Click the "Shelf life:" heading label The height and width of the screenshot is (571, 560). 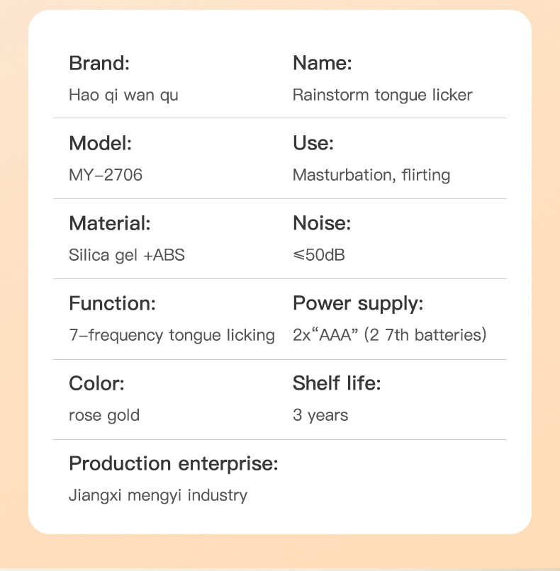pos(337,383)
